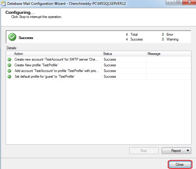
Task: Click the Close button
Action: [180, 164]
